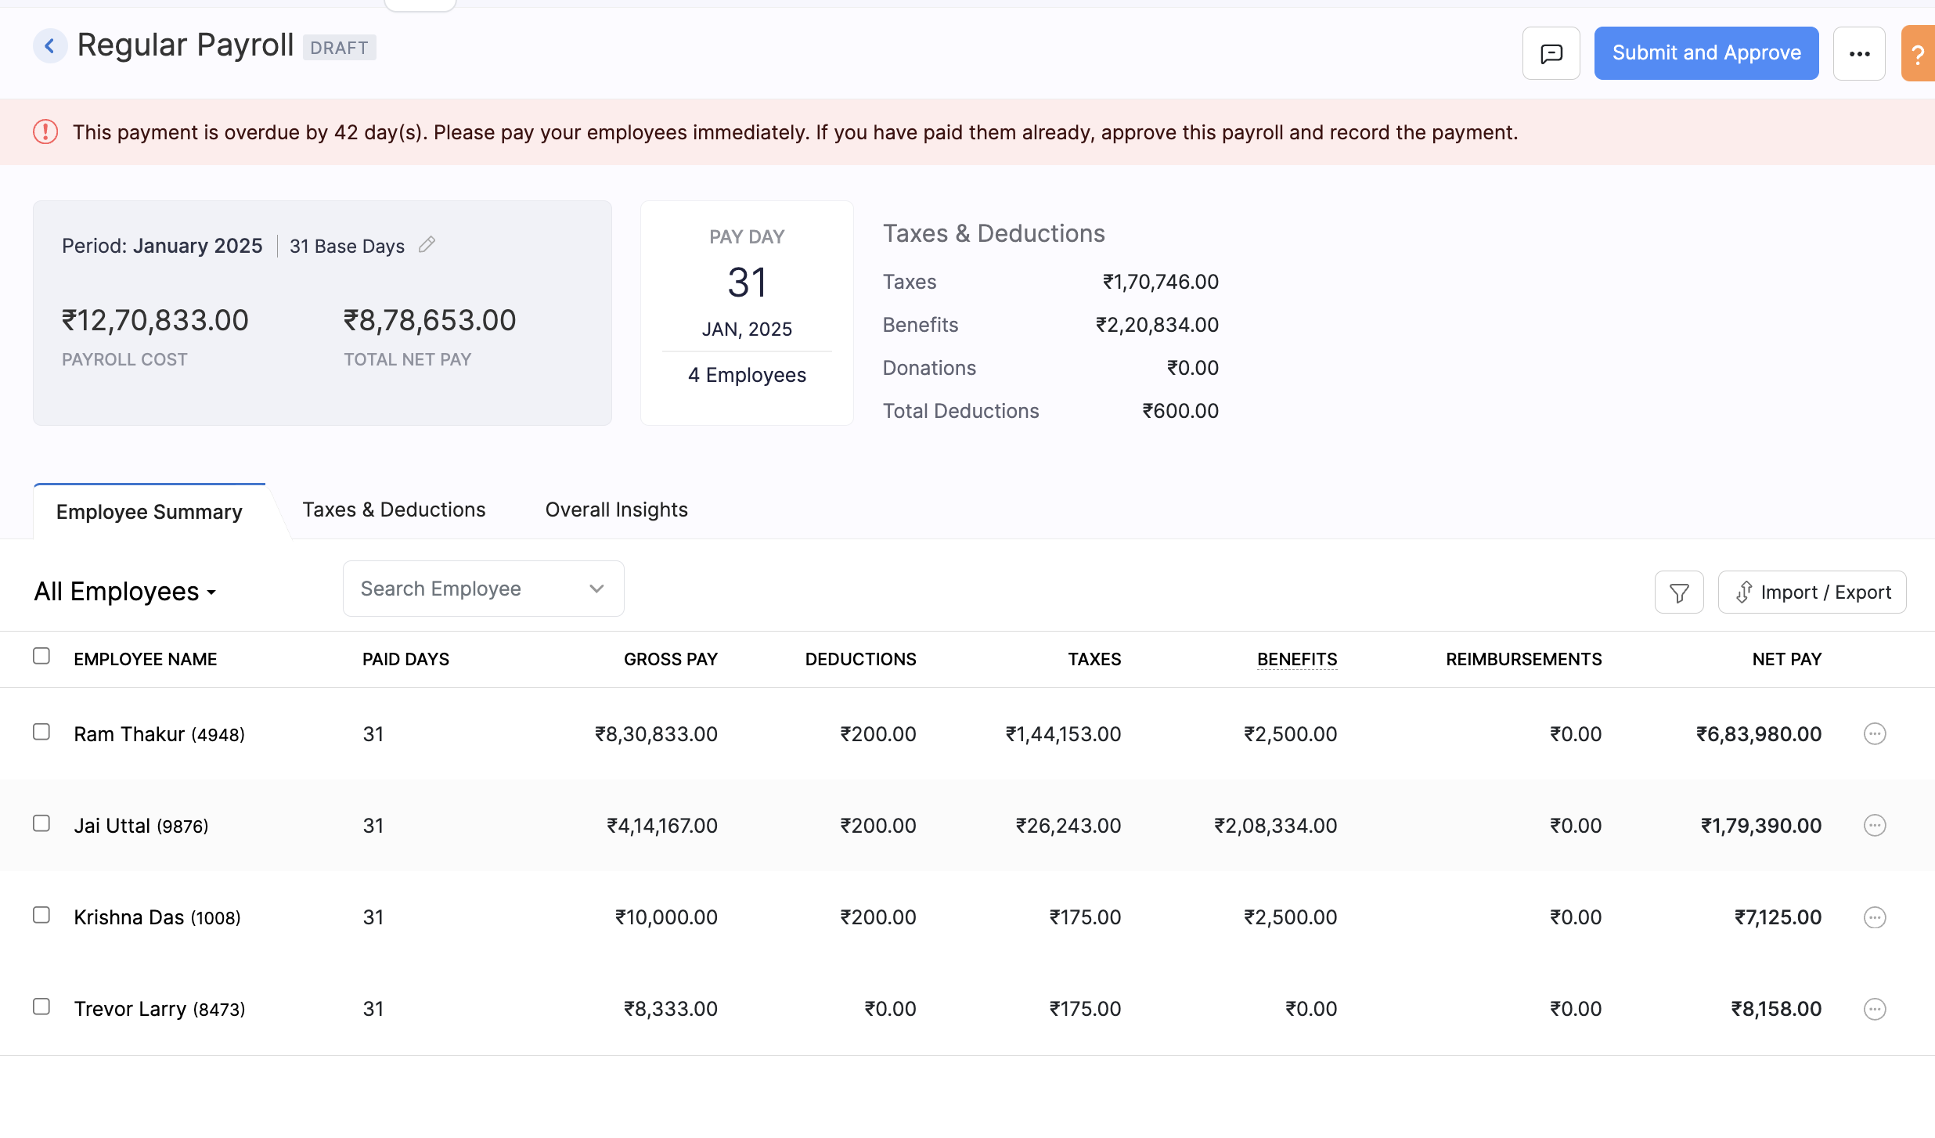Viewport: 1935px width, 1138px height.
Task: Click the Submit and Approve button
Action: pyautogui.click(x=1706, y=53)
